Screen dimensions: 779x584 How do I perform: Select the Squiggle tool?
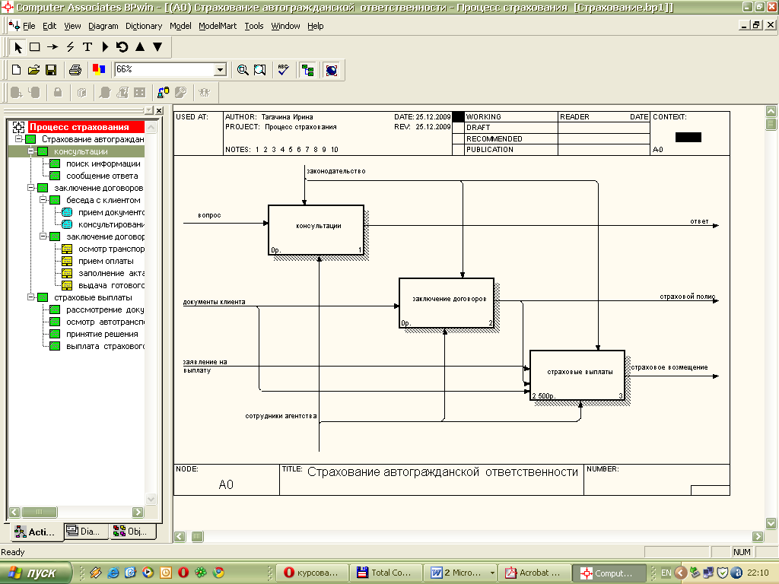click(x=70, y=47)
